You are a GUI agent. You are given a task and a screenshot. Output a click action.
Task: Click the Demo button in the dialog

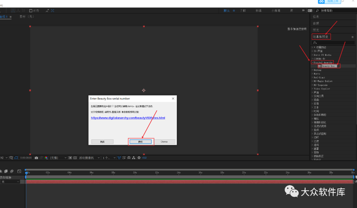[x=164, y=141]
